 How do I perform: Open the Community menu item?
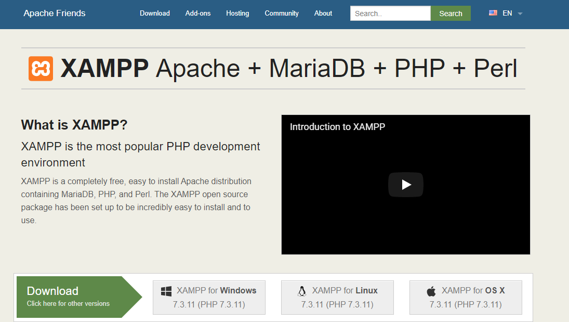tap(281, 13)
